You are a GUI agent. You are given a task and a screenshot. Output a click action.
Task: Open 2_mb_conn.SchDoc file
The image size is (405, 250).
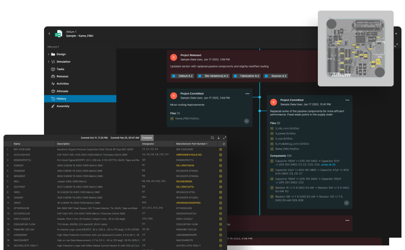tap(287, 129)
